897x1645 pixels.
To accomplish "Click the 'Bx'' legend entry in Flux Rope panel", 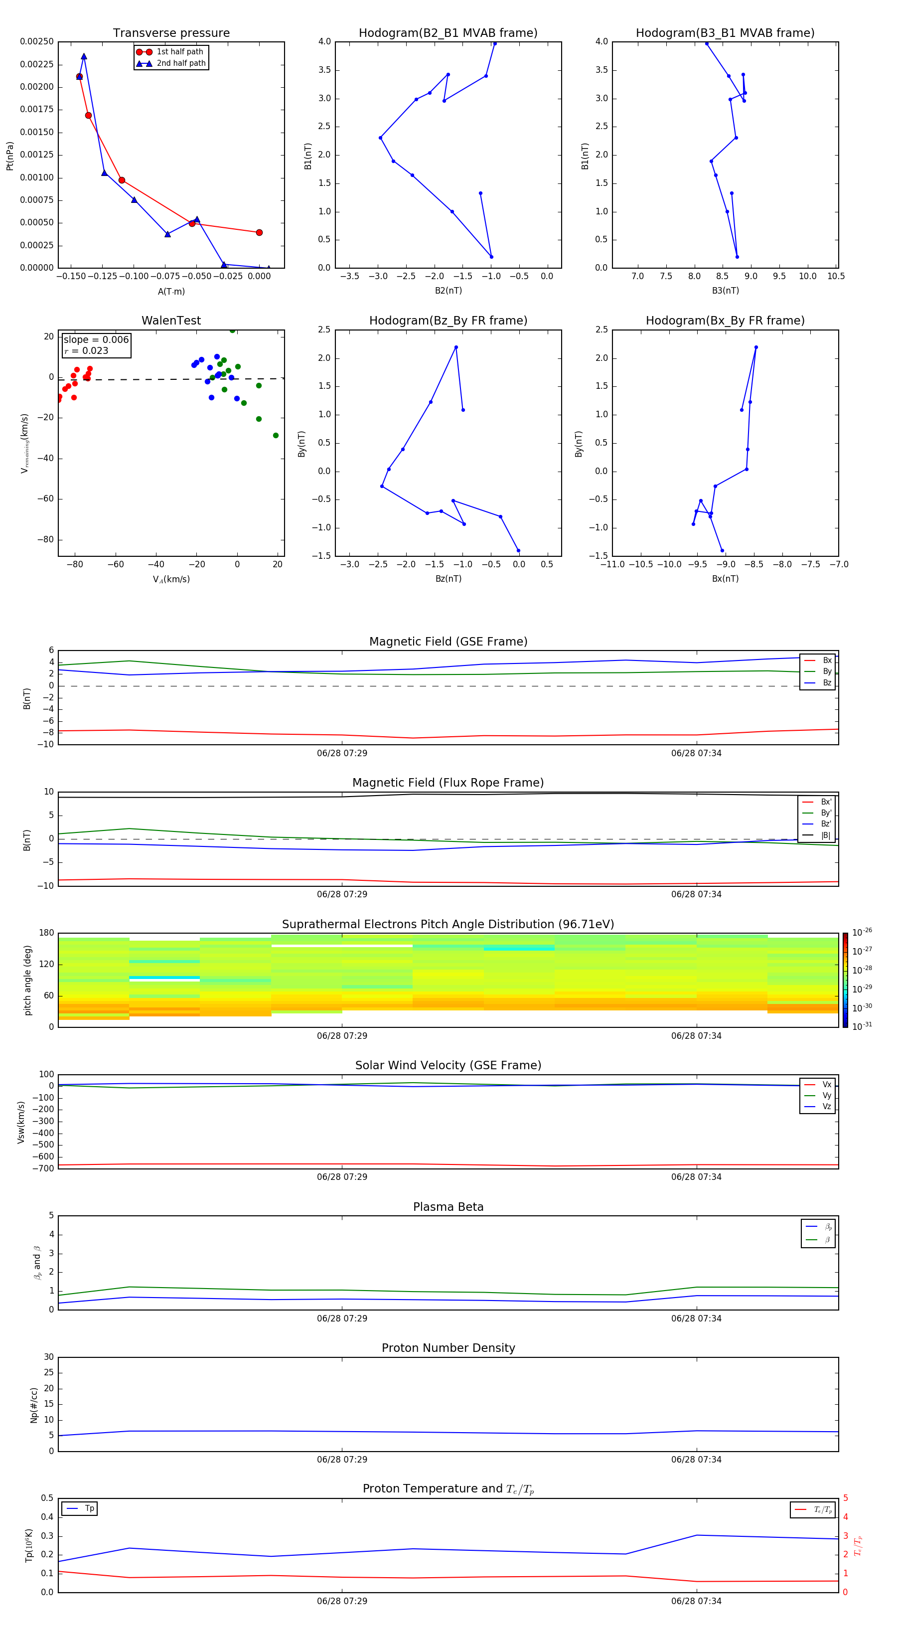I will coord(817,802).
